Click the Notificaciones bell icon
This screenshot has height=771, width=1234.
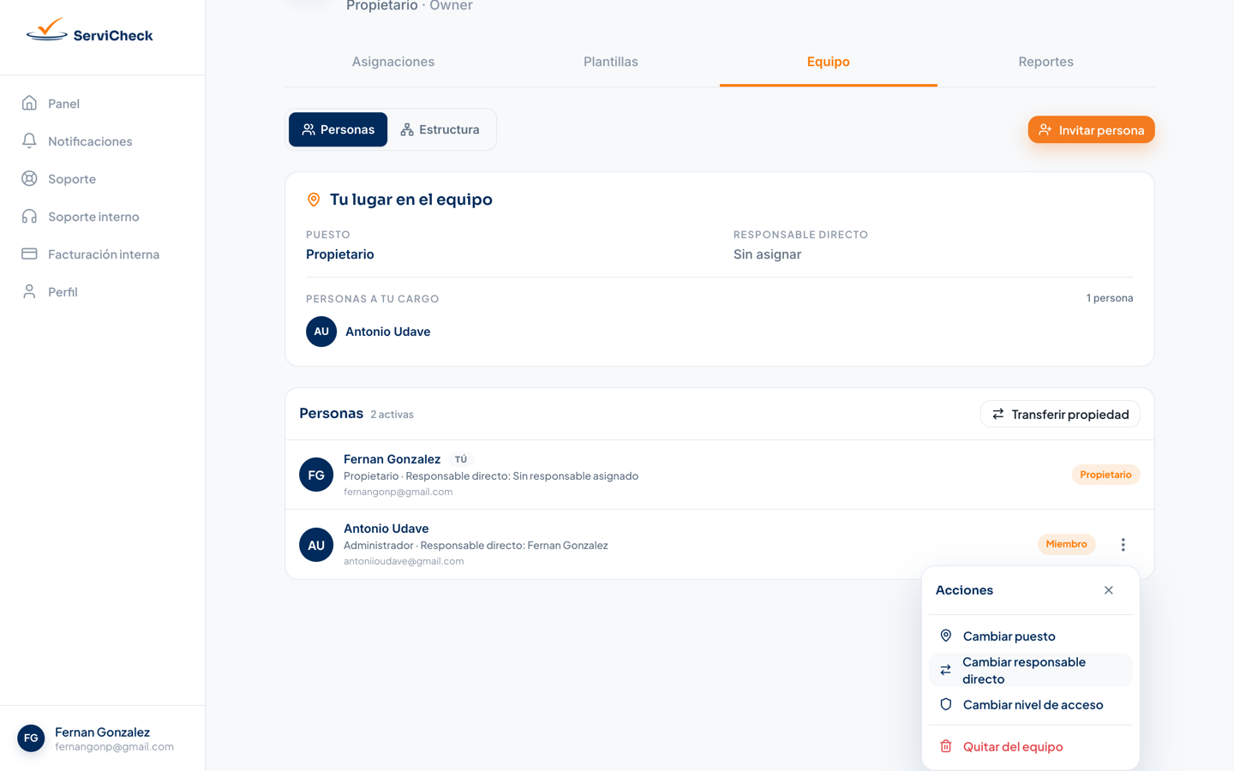click(29, 140)
